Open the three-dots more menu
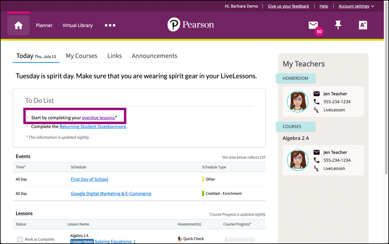Viewport: 389px width, 244px height. click(110, 25)
